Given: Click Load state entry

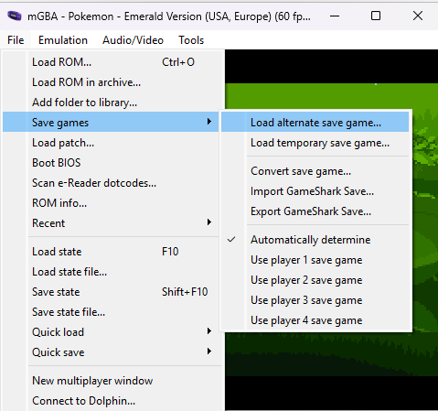Looking at the screenshot, I should coord(111,252).
